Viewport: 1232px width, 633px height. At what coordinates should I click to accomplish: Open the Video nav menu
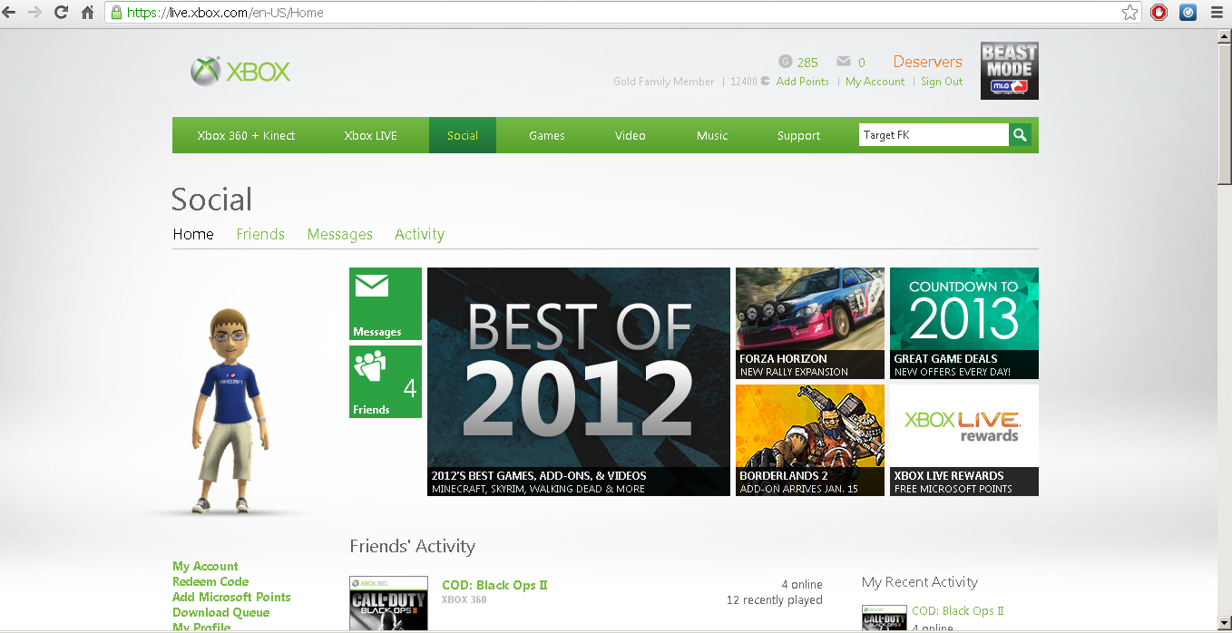pos(631,136)
